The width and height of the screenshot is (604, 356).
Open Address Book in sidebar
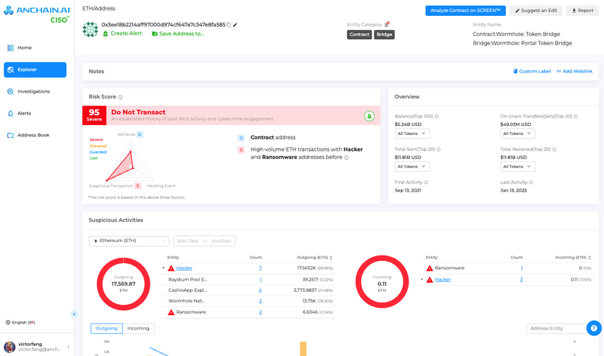point(35,136)
